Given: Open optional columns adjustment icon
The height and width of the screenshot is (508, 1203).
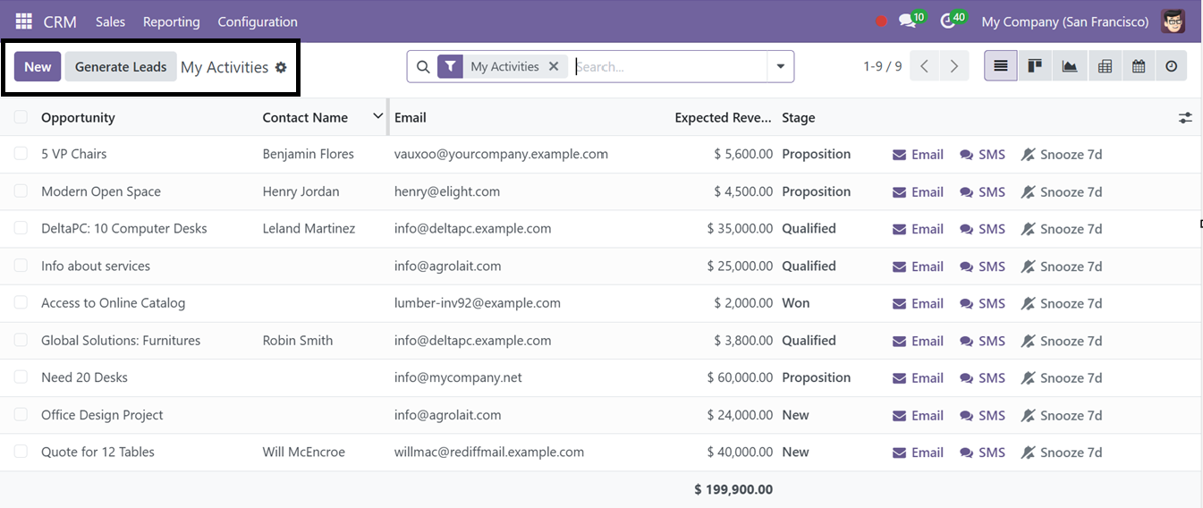Looking at the screenshot, I should click(x=1185, y=117).
